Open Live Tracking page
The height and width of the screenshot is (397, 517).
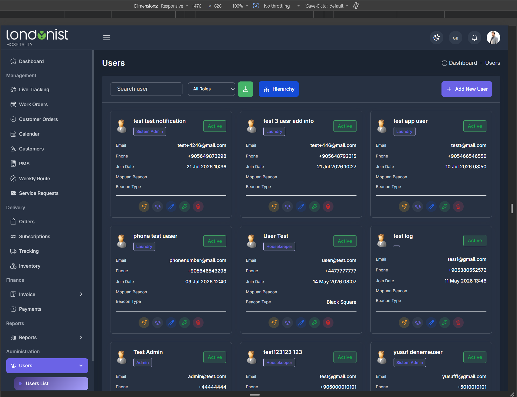tap(34, 90)
